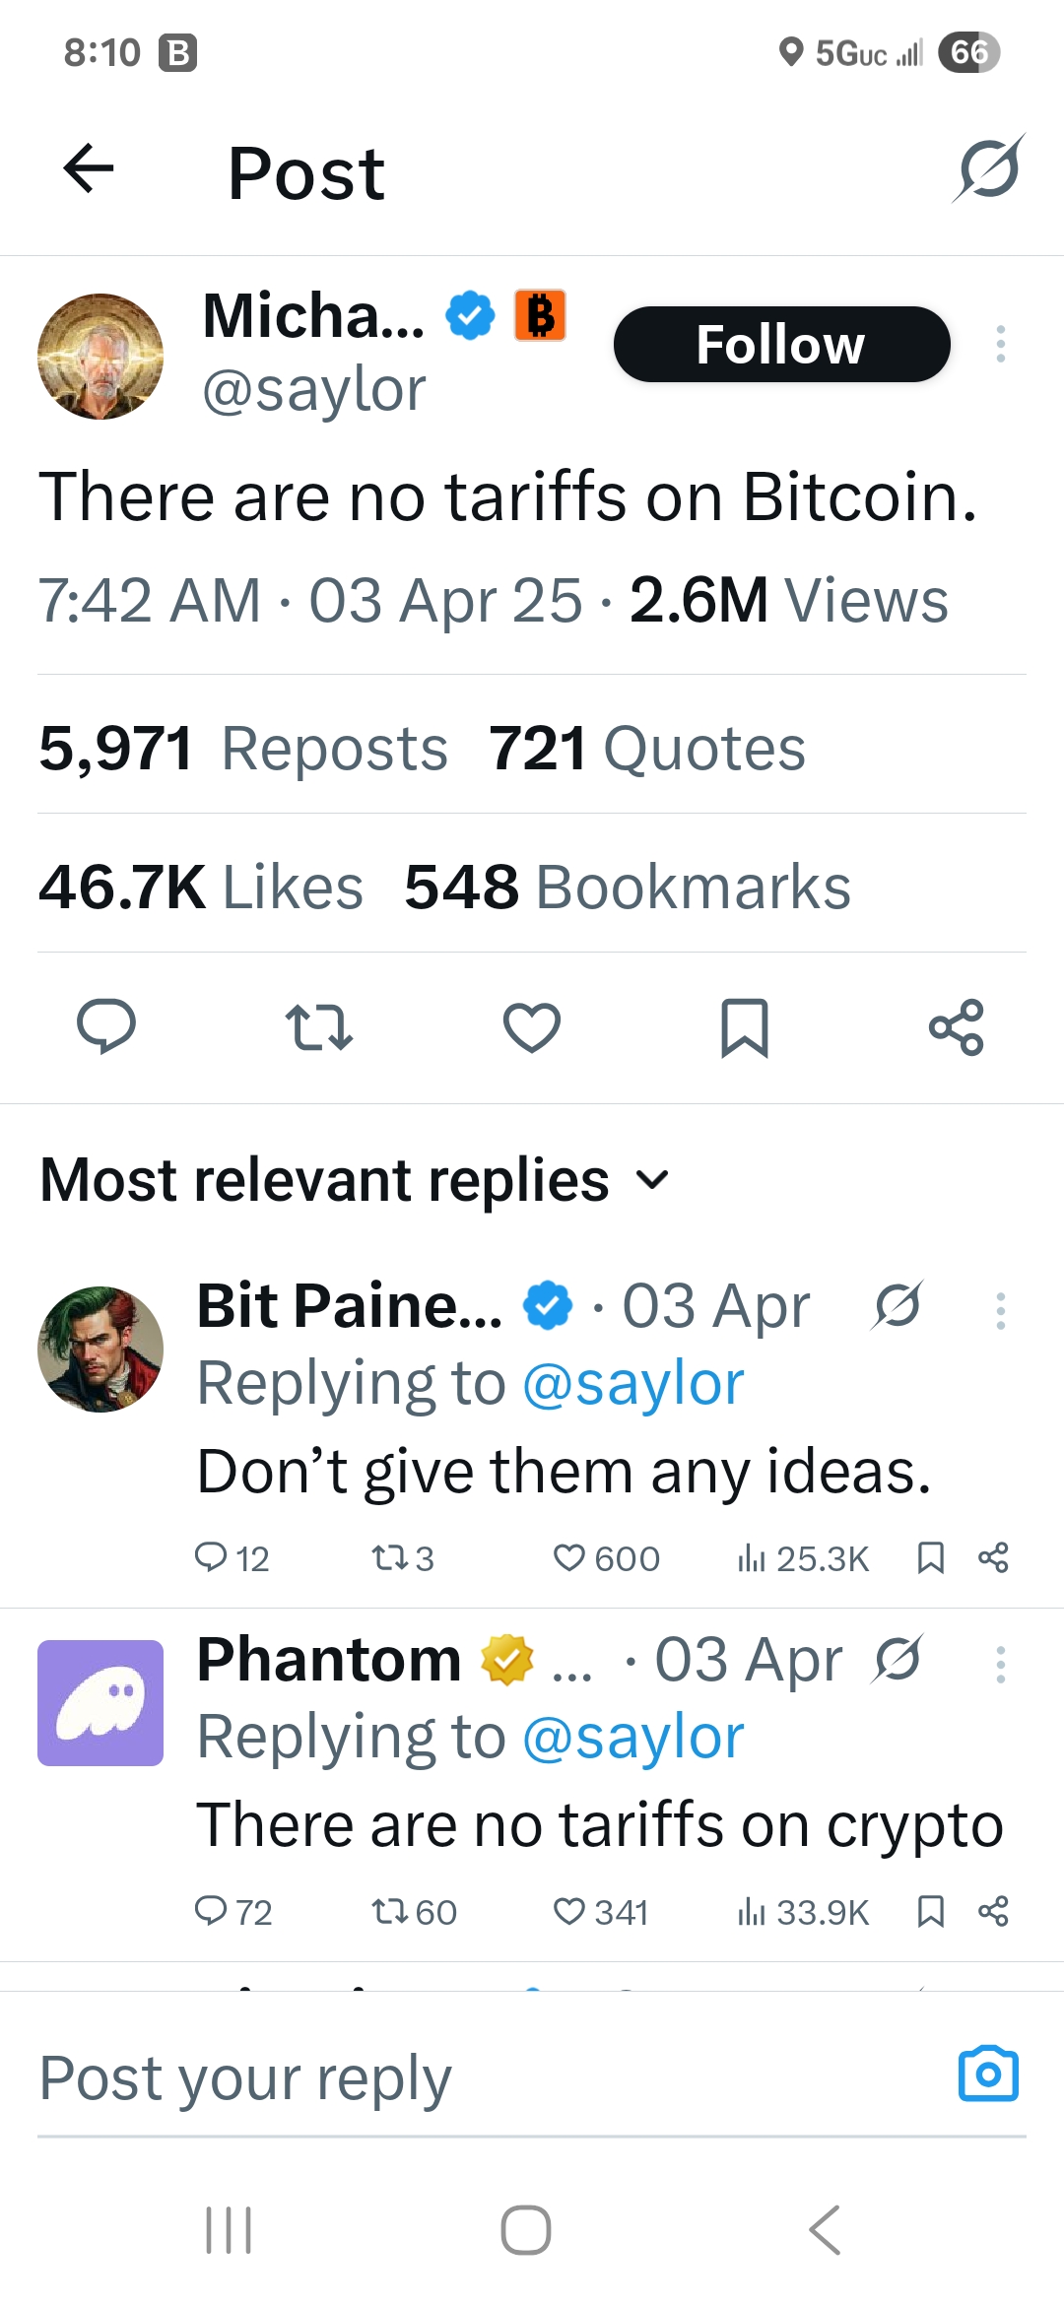Viewport: 1064px width, 2305px height.
Task: Like Bit Paine's reply with 600 likes
Action: (569, 1557)
